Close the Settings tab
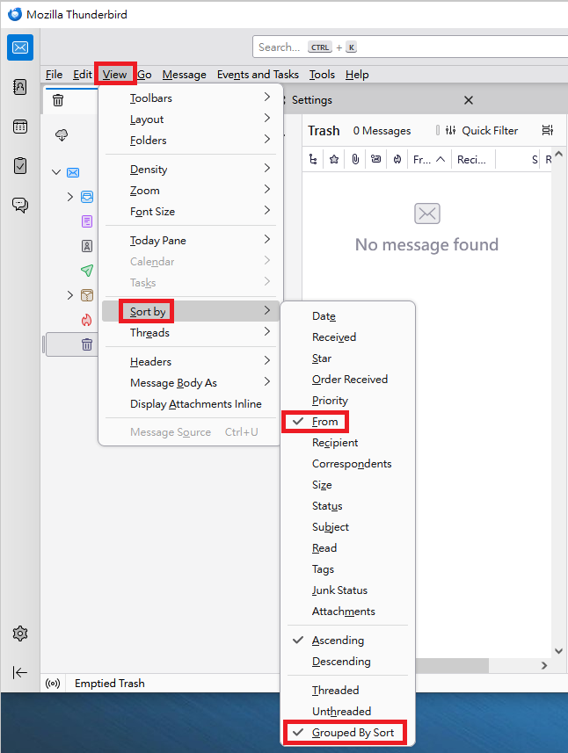568x753 pixels. [469, 100]
